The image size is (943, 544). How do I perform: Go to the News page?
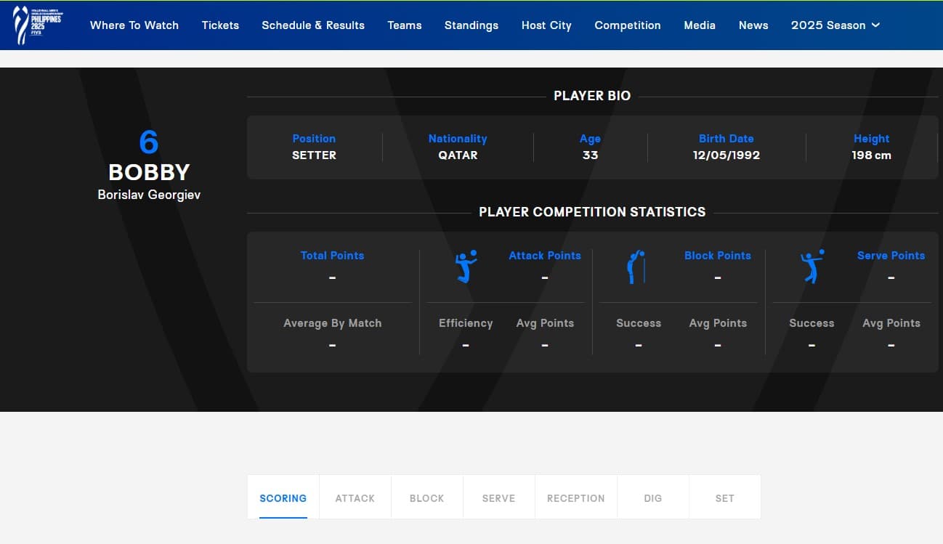[x=753, y=25]
